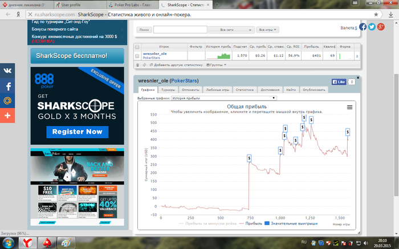The image size is (399, 249).
Task: Click profit history mini chart in row
Action: click(218, 56)
